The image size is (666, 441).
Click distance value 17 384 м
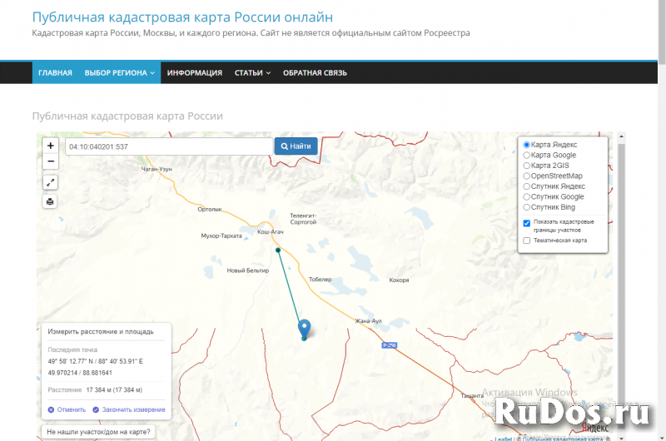click(x=114, y=389)
